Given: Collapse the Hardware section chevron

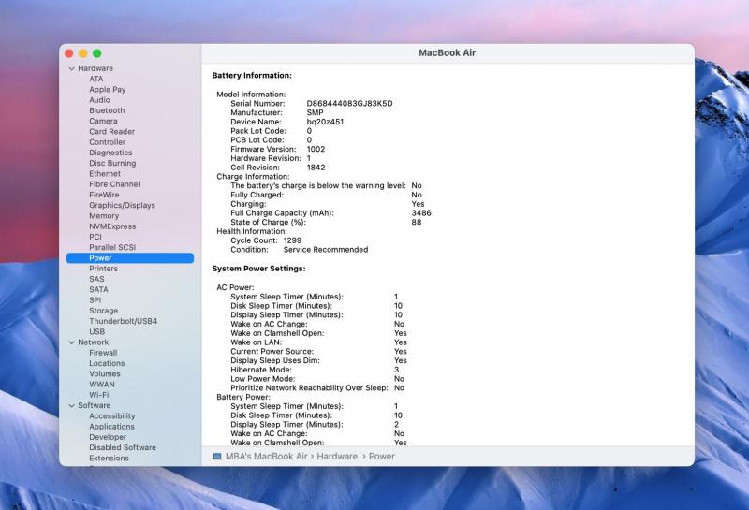Looking at the screenshot, I should tap(72, 68).
